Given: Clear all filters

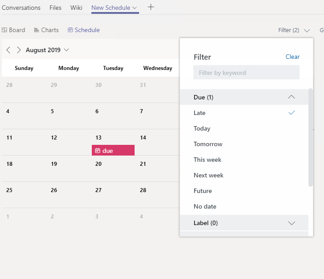Looking at the screenshot, I should [292, 57].
